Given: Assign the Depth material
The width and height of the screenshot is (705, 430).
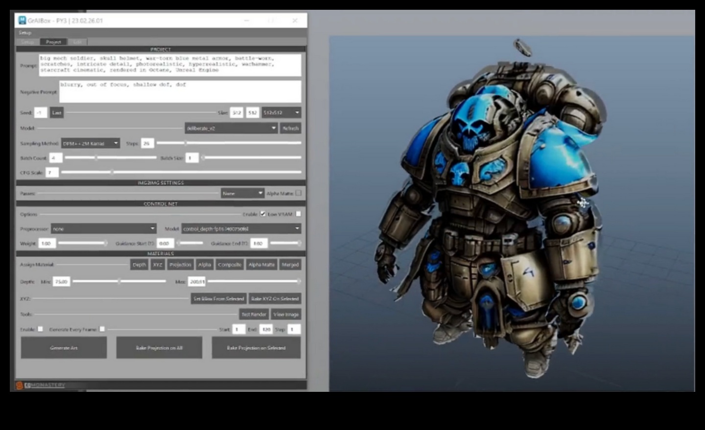Looking at the screenshot, I should pyautogui.click(x=139, y=264).
